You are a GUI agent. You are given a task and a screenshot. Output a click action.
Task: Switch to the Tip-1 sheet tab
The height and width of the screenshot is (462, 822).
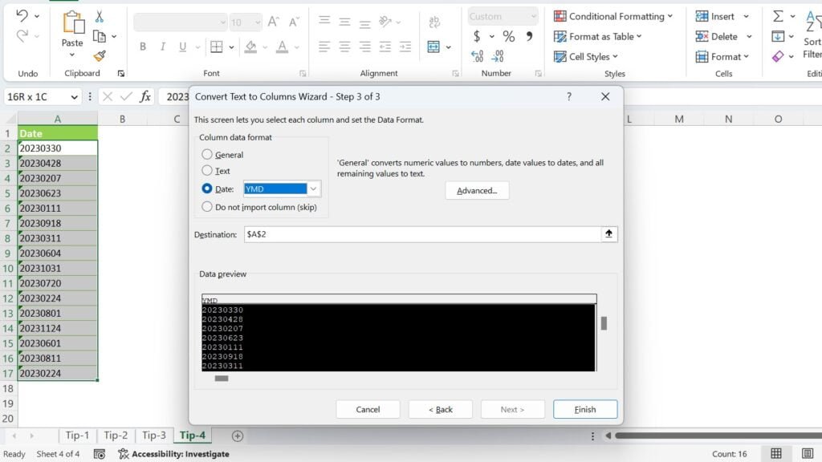(x=77, y=436)
